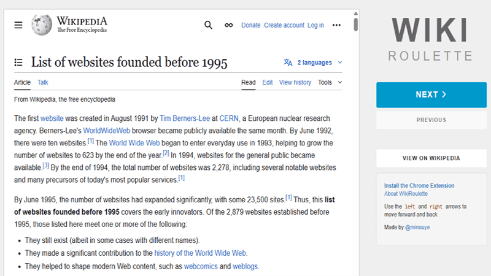Click Create account link
Viewport: 491px width, 276px height.
(x=284, y=25)
